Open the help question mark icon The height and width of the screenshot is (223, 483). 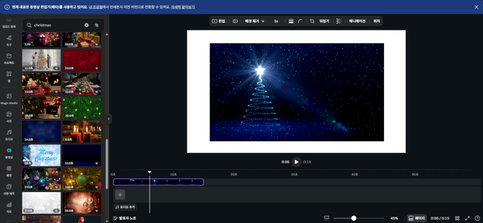[x=477, y=218]
